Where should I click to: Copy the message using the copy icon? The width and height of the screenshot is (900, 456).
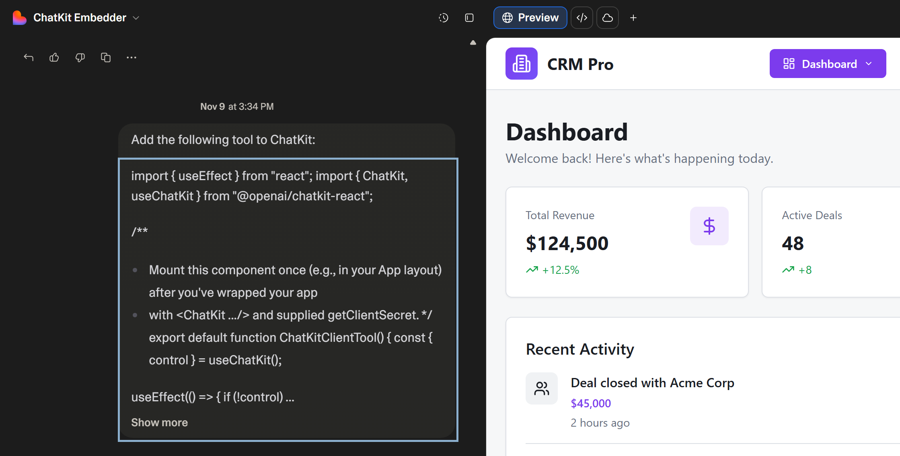(106, 58)
